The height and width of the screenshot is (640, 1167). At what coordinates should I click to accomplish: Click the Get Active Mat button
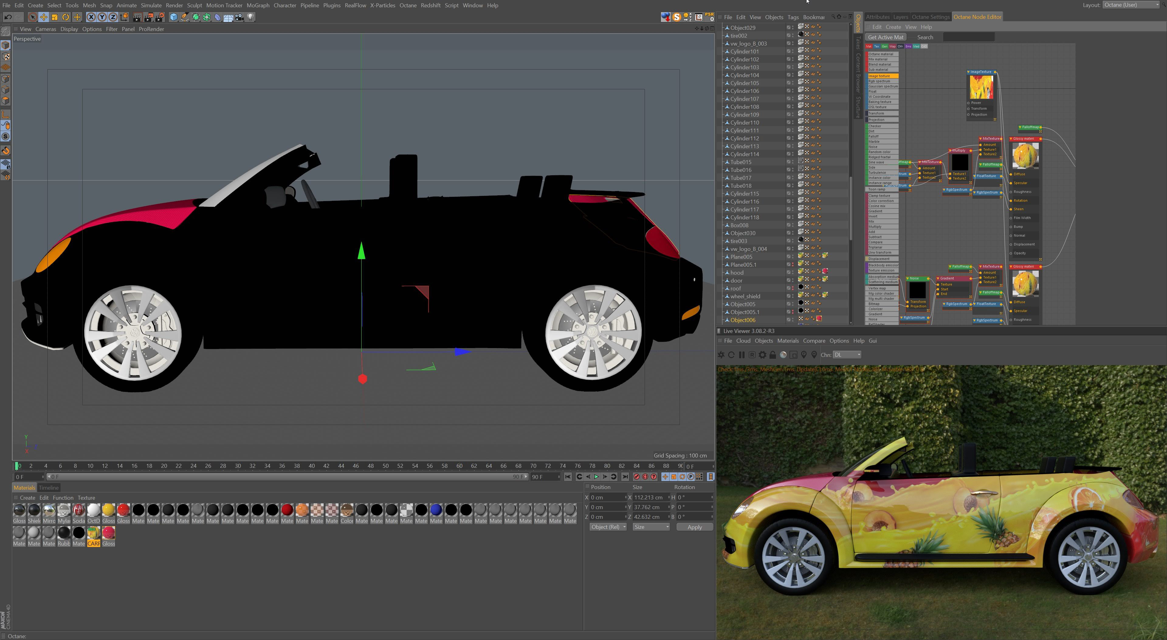(885, 37)
